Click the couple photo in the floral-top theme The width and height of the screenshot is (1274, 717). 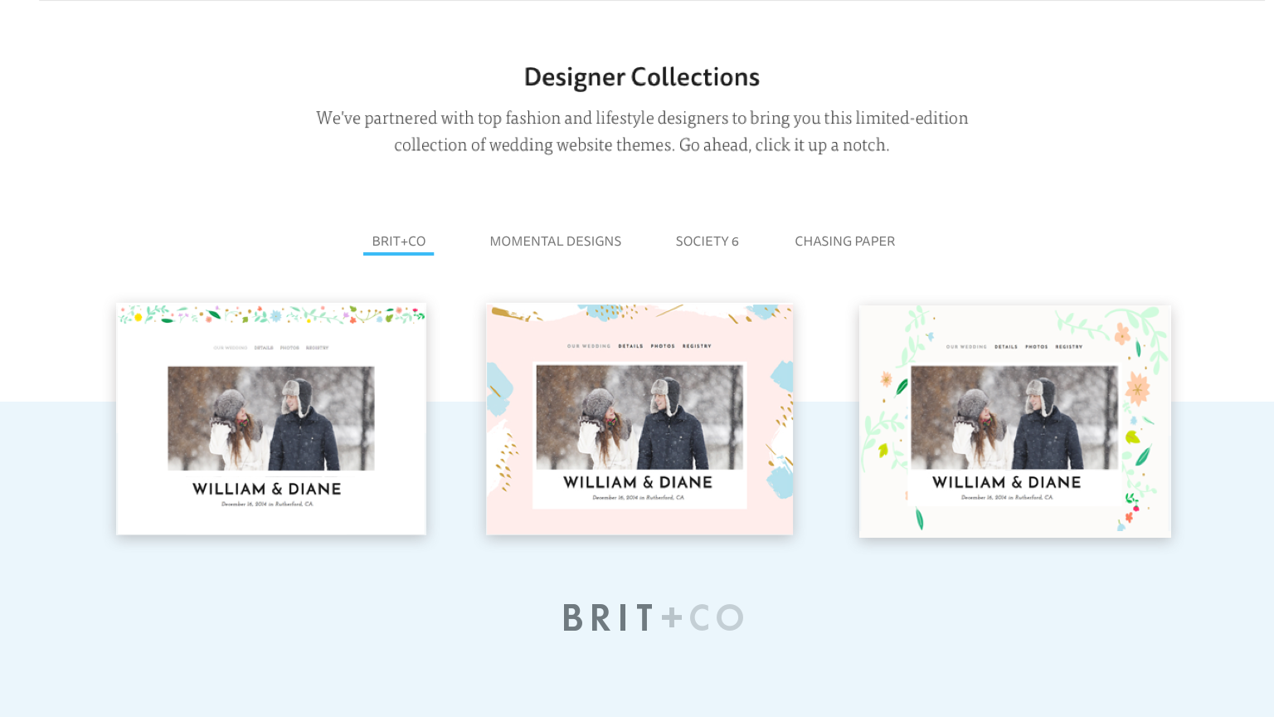(x=271, y=418)
